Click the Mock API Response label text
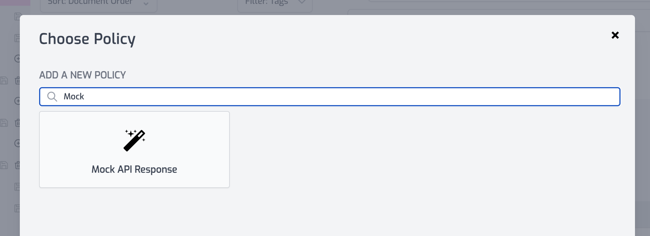 point(134,169)
